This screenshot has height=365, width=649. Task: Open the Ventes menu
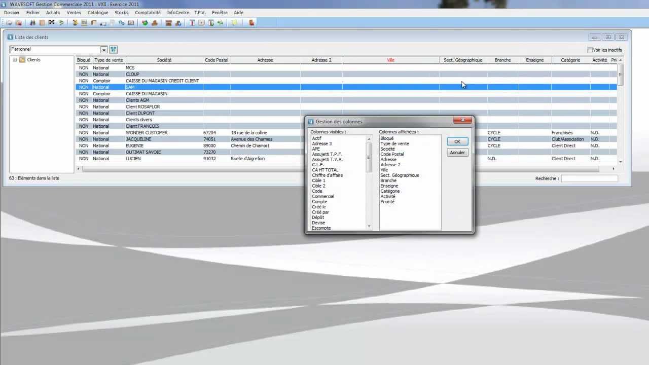(74, 13)
